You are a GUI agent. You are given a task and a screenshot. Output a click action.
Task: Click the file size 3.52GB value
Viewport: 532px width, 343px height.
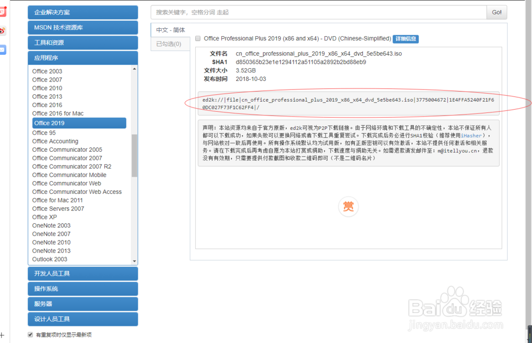click(x=246, y=71)
